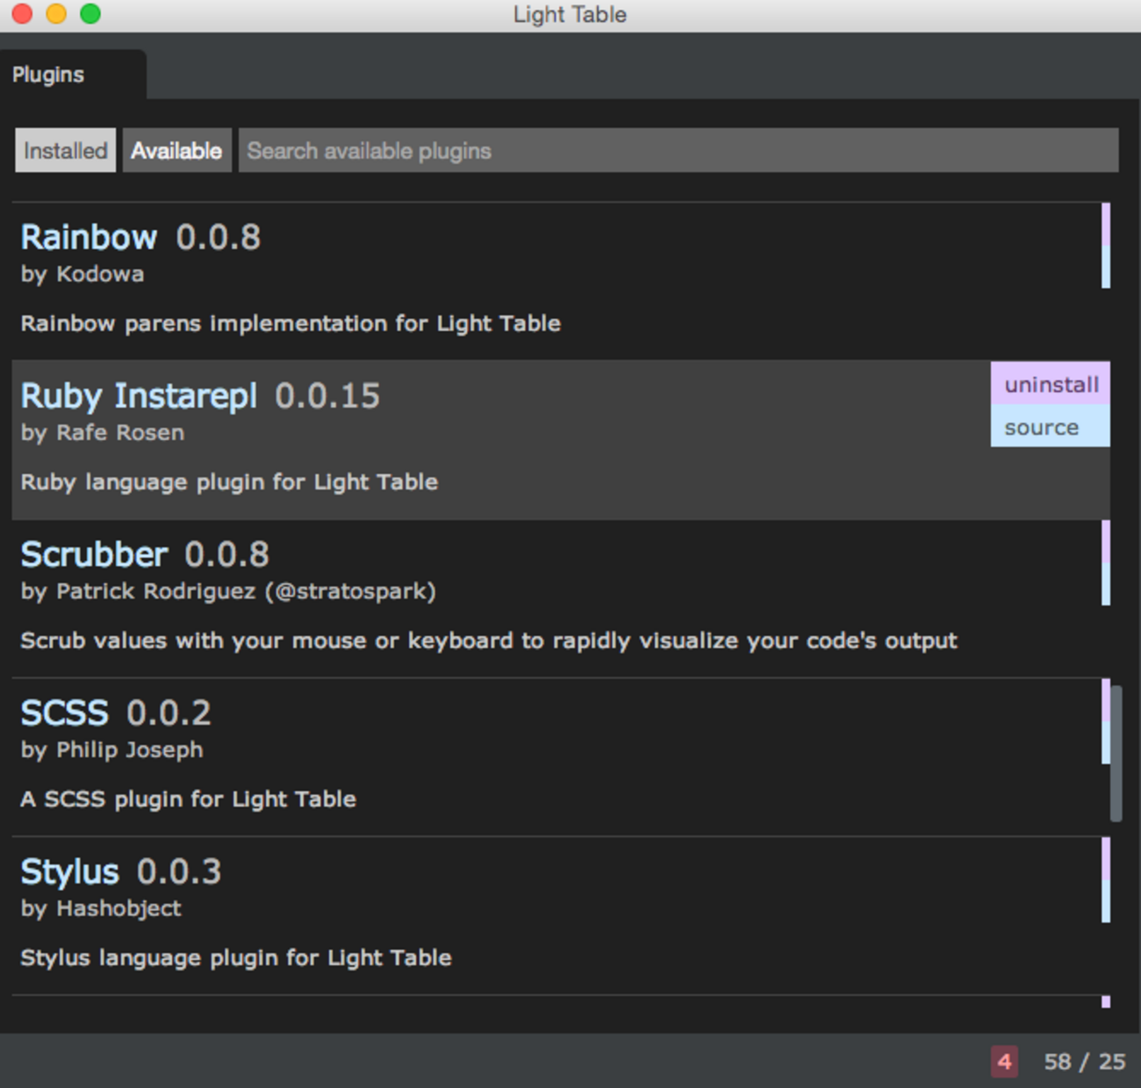Uninstall the Ruby Instarepl plugin
Viewport: 1141px width, 1088px height.
(x=1051, y=384)
